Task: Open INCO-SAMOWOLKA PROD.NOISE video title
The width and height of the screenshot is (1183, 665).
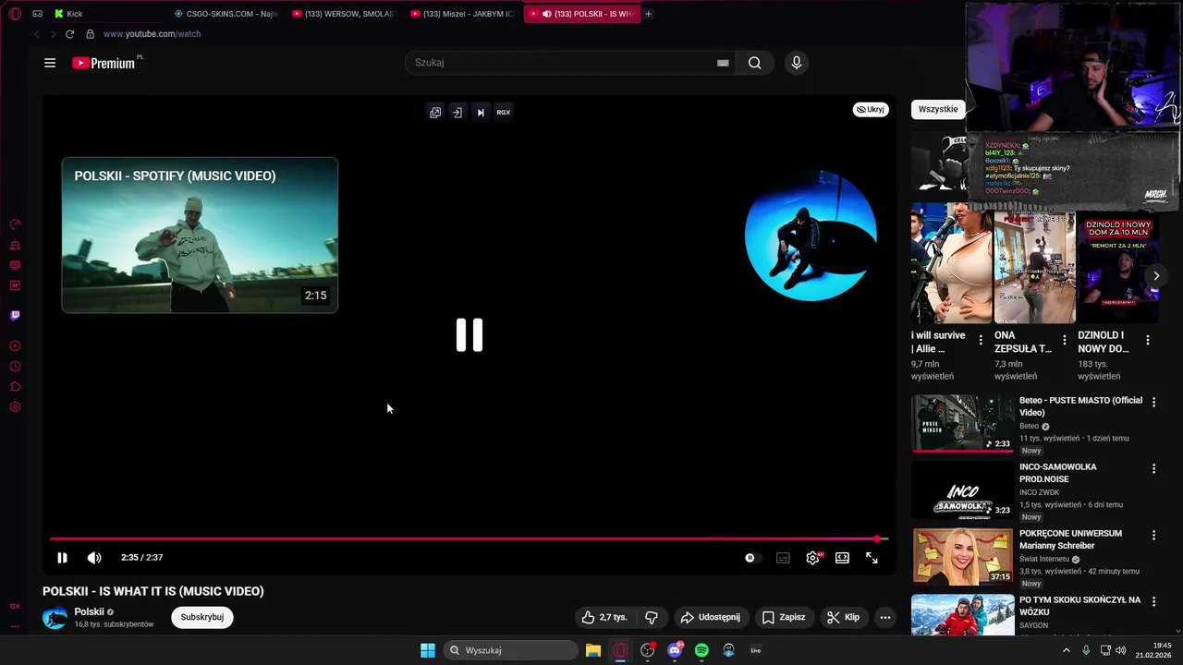Action: pyautogui.click(x=1058, y=473)
